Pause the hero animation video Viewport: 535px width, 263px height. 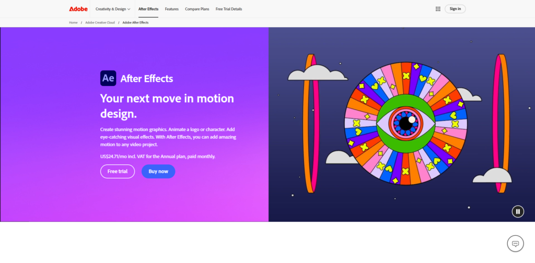point(518,211)
